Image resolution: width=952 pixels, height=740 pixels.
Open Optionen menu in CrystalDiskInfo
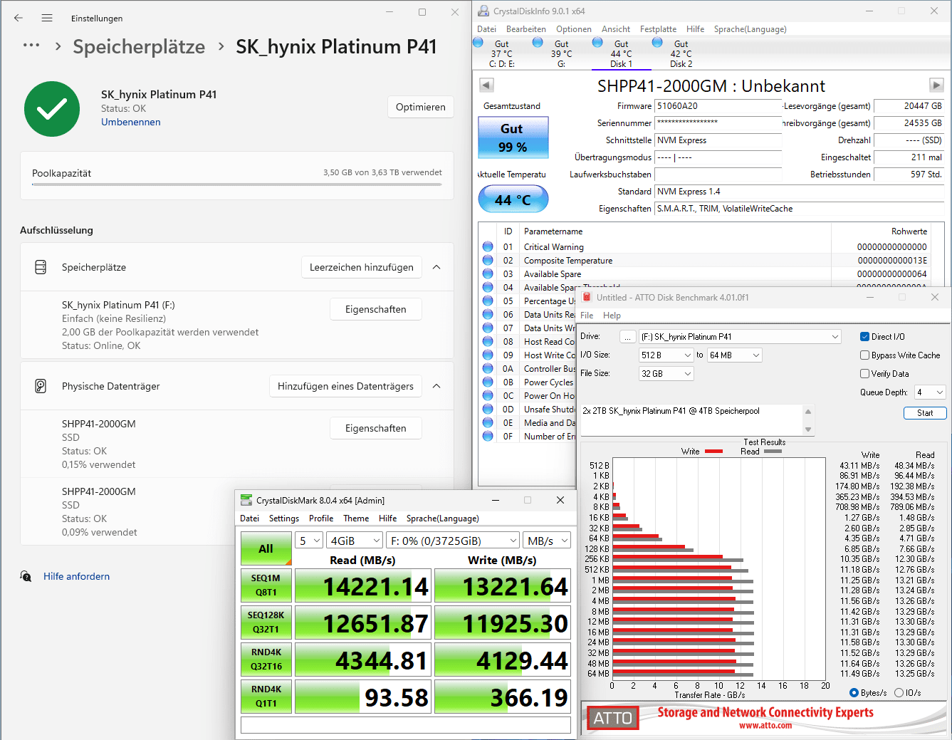574,29
